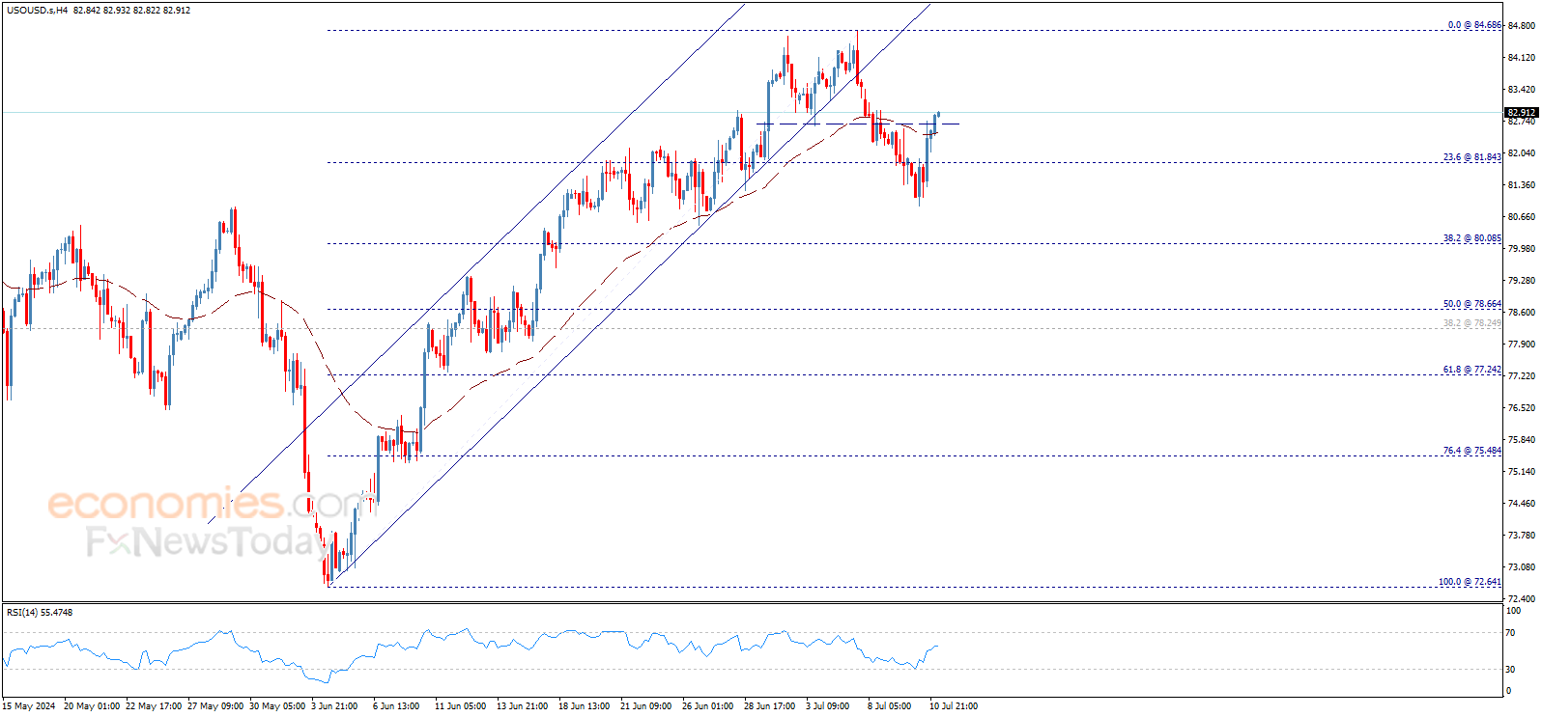Click the 3 Jul 09:00 date label

coord(828,706)
